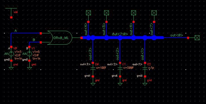Select the pin box above out<7>
This screenshot has height=104, width=206.
click(154, 13)
